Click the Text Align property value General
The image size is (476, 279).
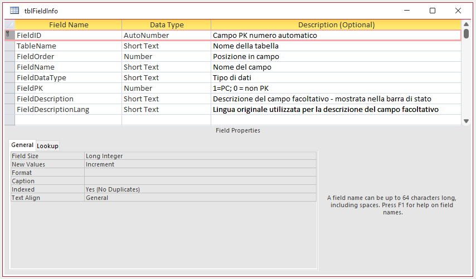[200, 198]
